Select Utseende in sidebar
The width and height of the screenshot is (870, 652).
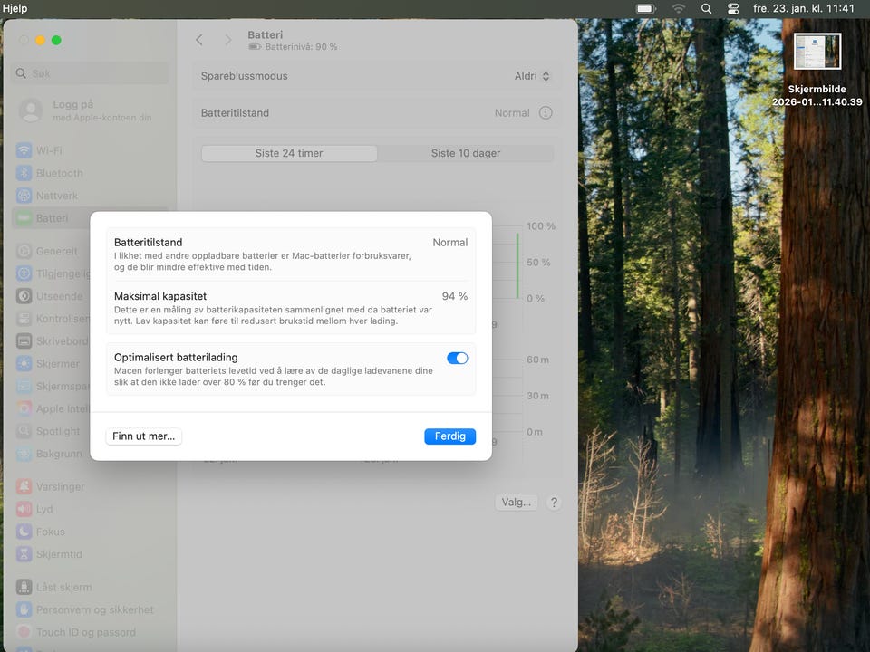53,296
